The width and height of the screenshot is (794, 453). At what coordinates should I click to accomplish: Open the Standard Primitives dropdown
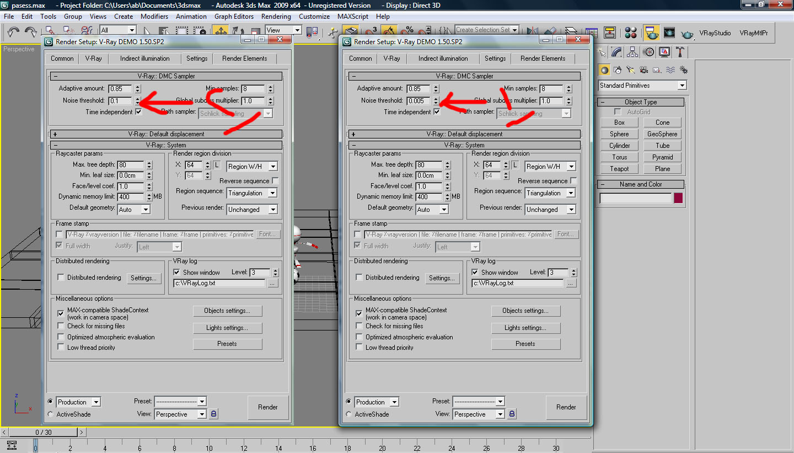[642, 86]
